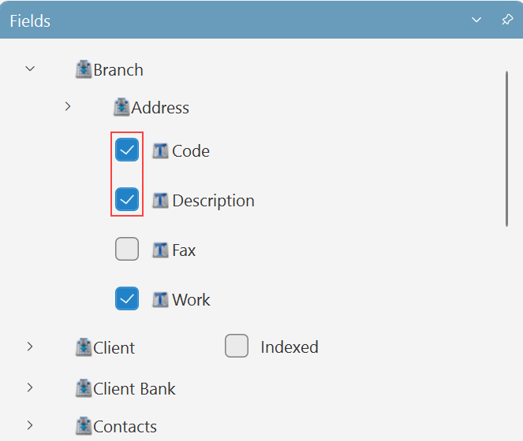This screenshot has width=523, height=441.
Task: Tick the Indexed checkbox
Action: coord(237,346)
